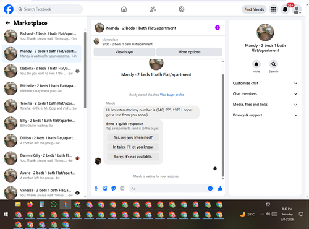Click the Facebook logo icon
The height and width of the screenshot is (229, 309).
point(9,9)
